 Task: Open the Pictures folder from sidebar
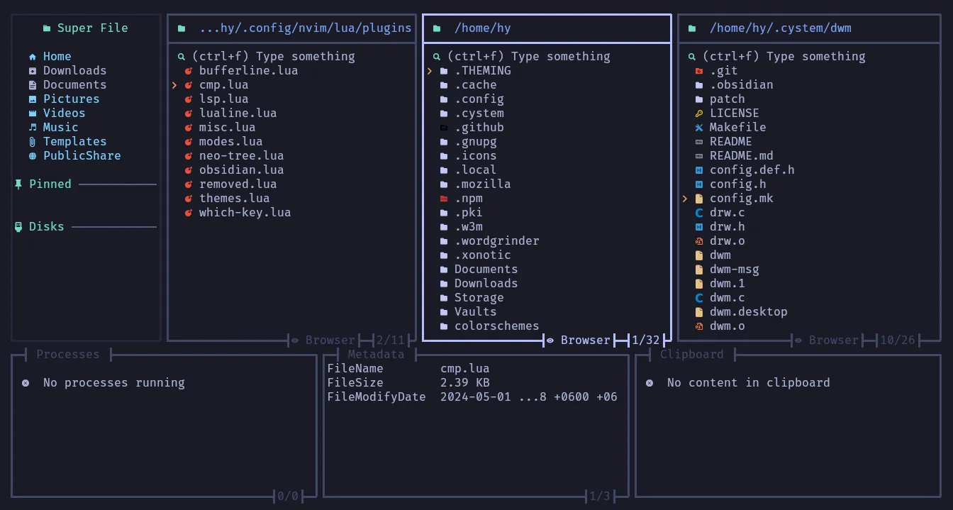click(71, 99)
